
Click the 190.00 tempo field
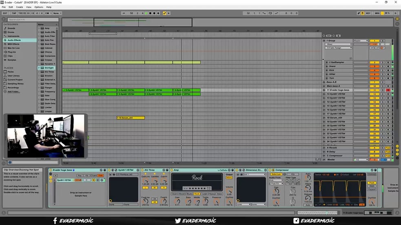point(22,13)
